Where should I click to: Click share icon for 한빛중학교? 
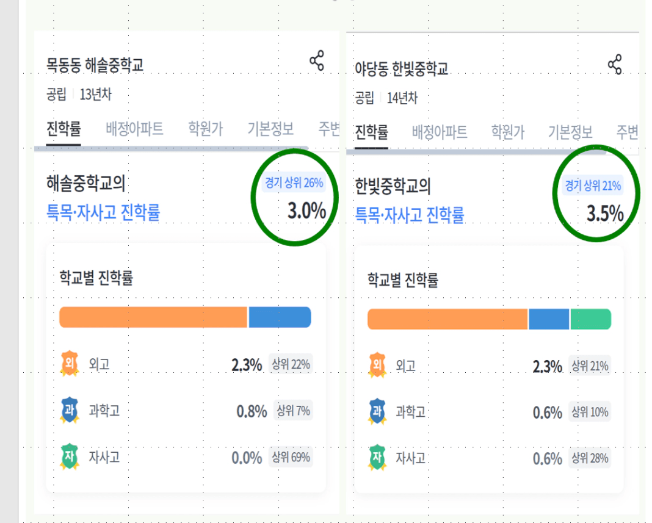click(x=615, y=65)
